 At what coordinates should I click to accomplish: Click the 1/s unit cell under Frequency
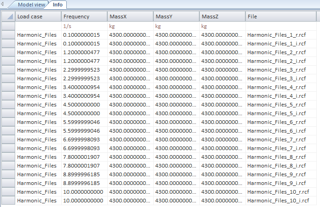click(84, 26)
